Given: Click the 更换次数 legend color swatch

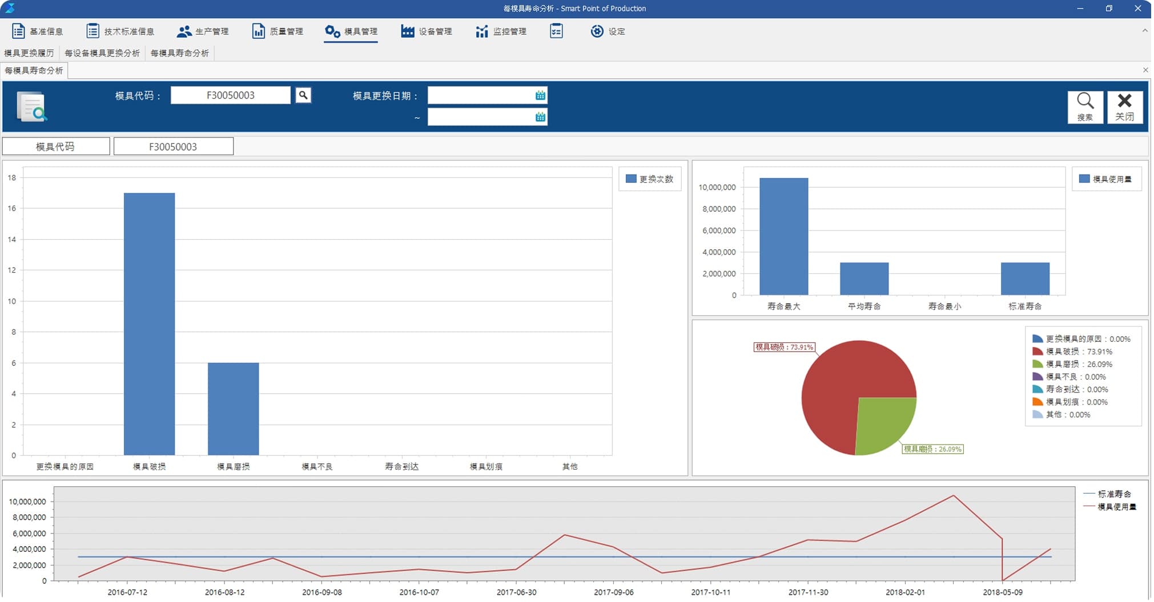Looking at the screenshot, I should point(631,179).
